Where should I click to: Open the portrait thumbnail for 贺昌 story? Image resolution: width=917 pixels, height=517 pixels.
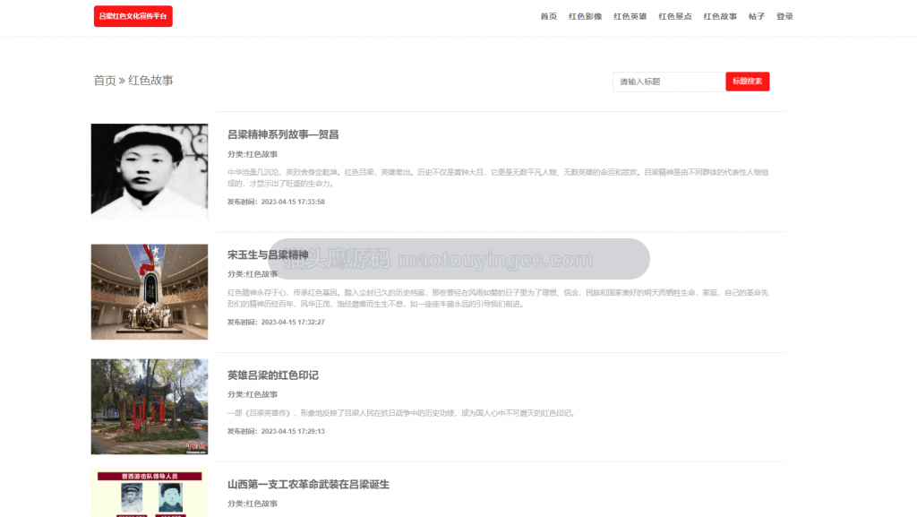150,171
